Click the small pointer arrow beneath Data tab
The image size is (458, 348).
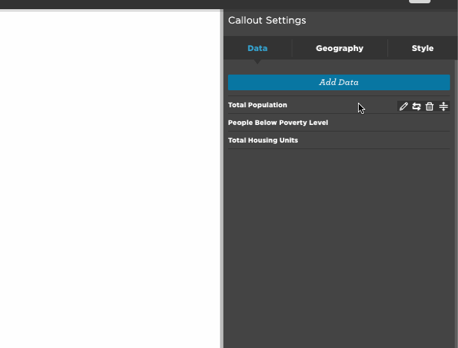coord(257,61)
